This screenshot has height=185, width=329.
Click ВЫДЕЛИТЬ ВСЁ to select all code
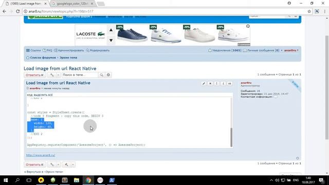43,95
